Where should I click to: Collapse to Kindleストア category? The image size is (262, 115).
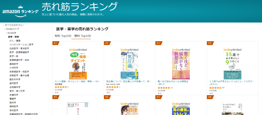click(x=13, y=29)
